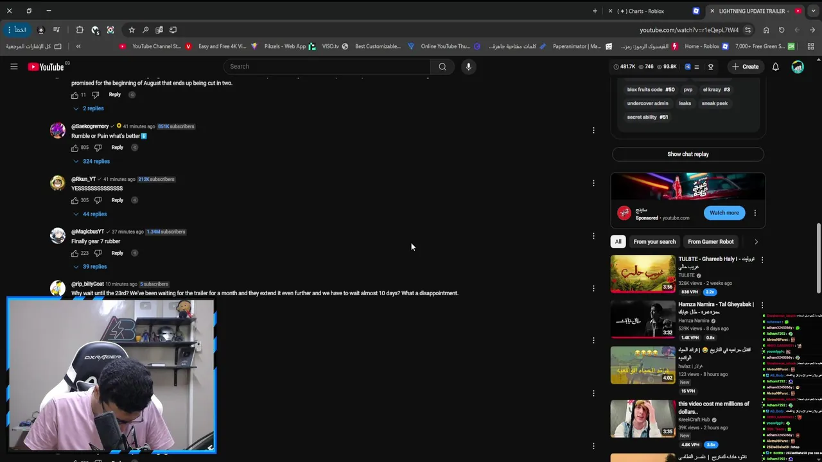Open browser downloads icon
The height and width of the screenshot is (462, 822).
[41, 30]
